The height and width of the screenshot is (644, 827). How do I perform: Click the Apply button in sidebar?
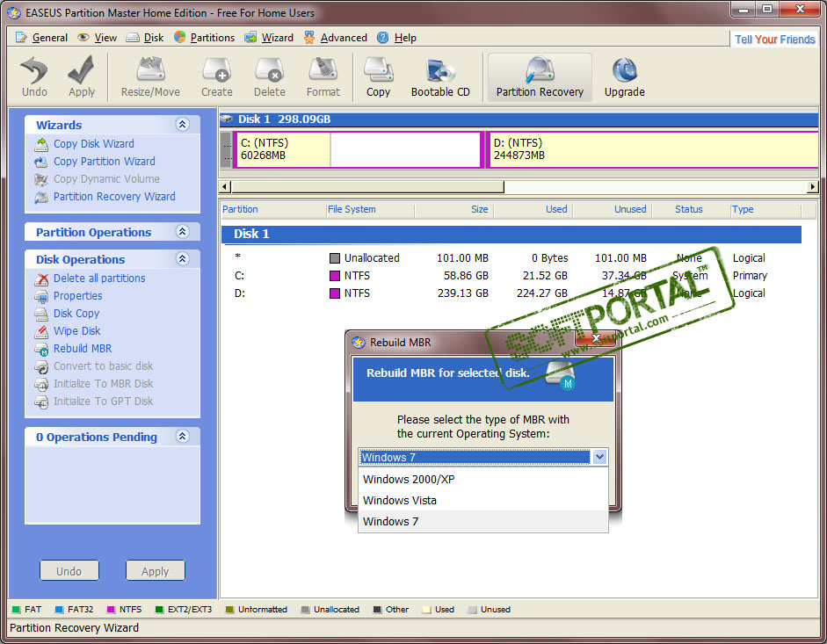[155, 571]
